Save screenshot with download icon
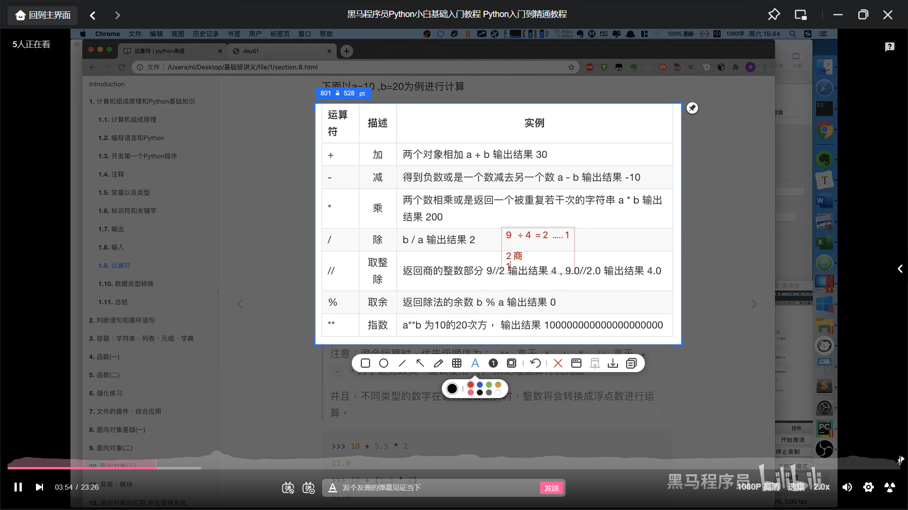The image size is (908, 510). (613, 363)
